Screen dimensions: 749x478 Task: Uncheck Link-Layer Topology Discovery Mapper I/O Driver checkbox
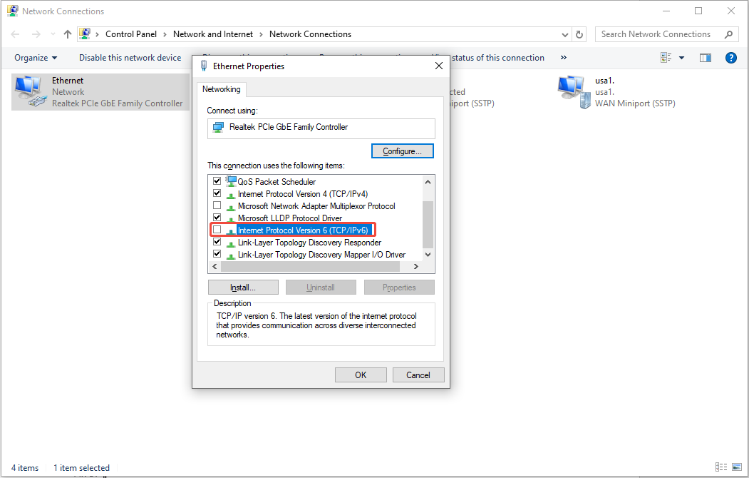(x=217, y=254)
